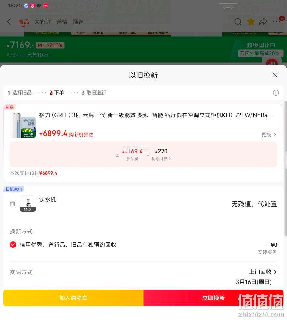
Task: Click the 饮水机 item name
Action: (x=48, y=199)
